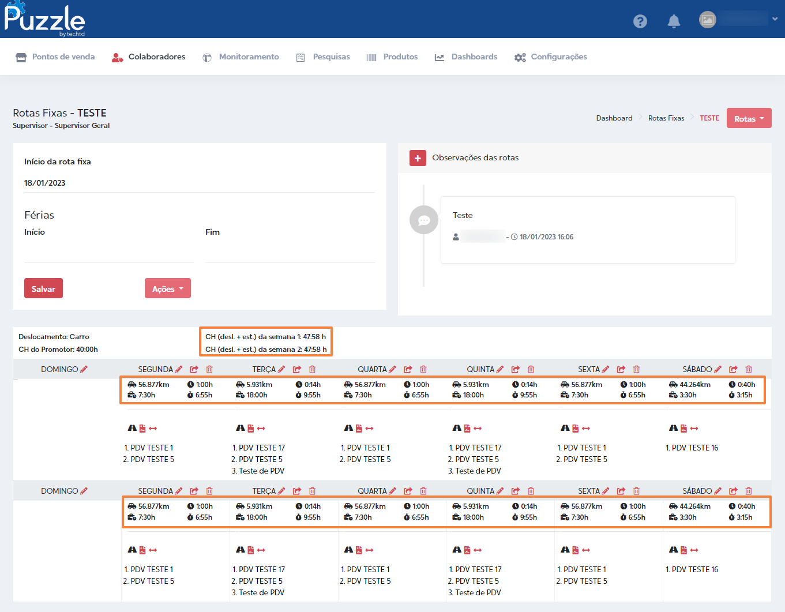The height and width of the screenshot is (612, 785).
Task: Export TERÇA route in the lower week
Action: (296, 491)
